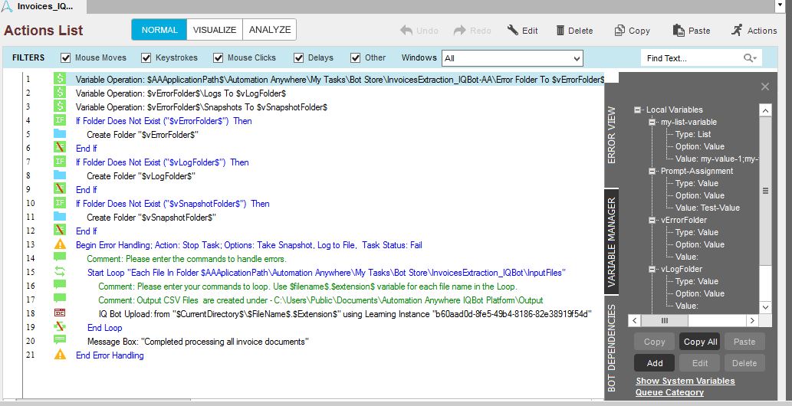This screenshot has height=406, width=792.
Task: Open the ERROR VIEW side tab
Action: coord(612,135)
